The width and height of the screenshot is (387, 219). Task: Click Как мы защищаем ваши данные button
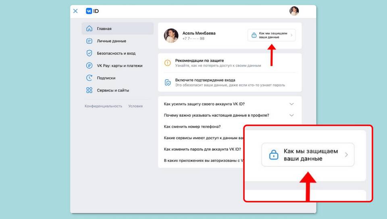pyautogui.click(x=272, y=35)
